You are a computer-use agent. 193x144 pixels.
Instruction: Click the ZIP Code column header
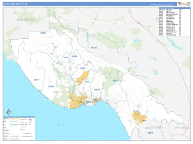pos(162,10)
